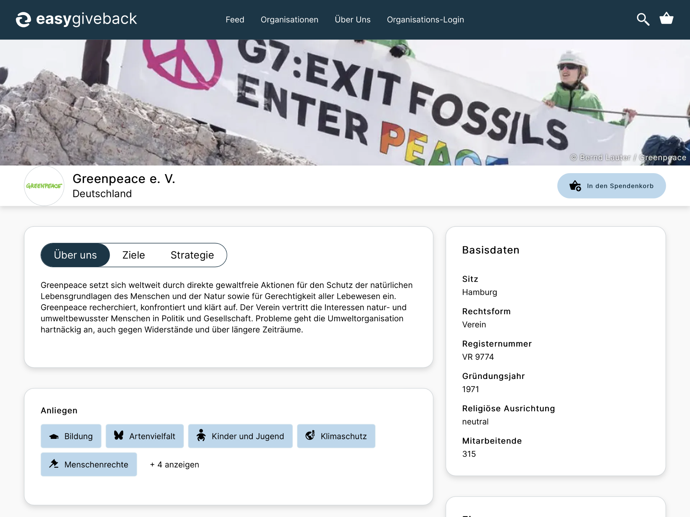
Task: Open the search magnifier icon
Action: point(643,19)
